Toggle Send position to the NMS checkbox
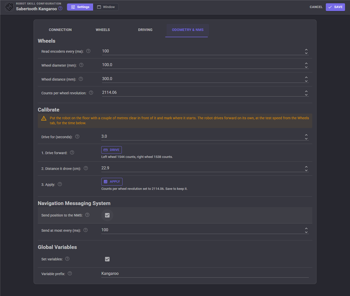This screenshot has width=350, height=296. coord(107,215)
